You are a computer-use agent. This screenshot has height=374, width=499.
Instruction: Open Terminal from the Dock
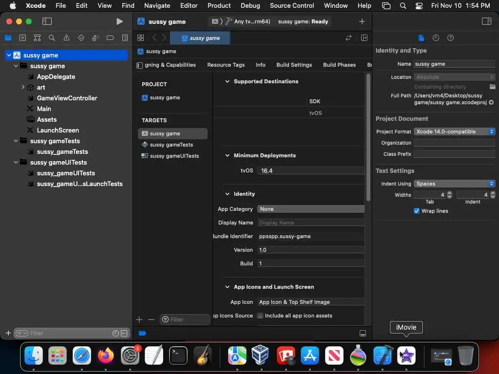[x=178, y=355]
